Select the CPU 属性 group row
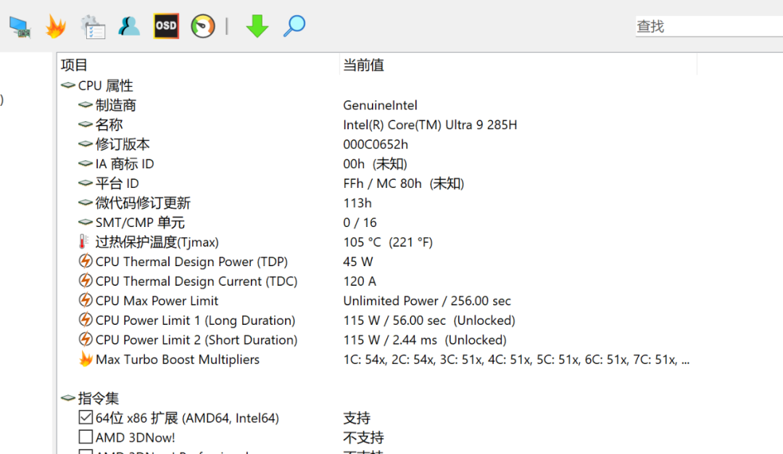The width and height of the screenshot is (783, 454). tap(97, 86)
